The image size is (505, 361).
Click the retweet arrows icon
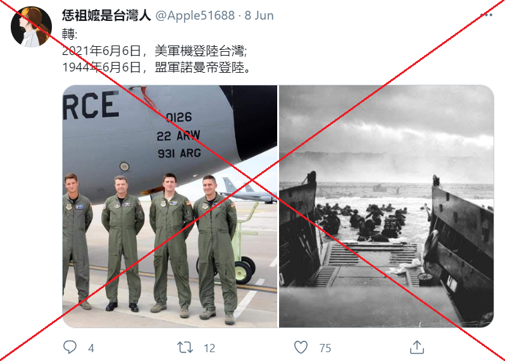(185, 348)
